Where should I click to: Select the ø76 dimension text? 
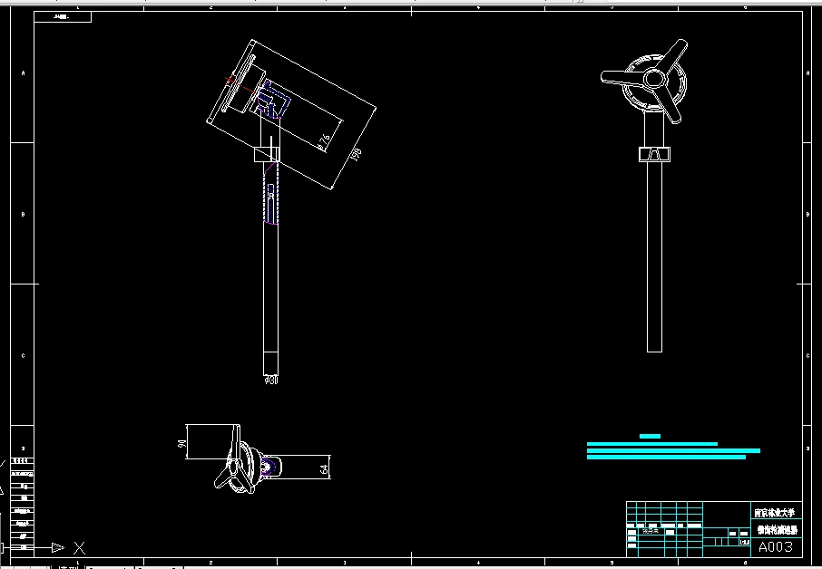click(x=324, y=141)
